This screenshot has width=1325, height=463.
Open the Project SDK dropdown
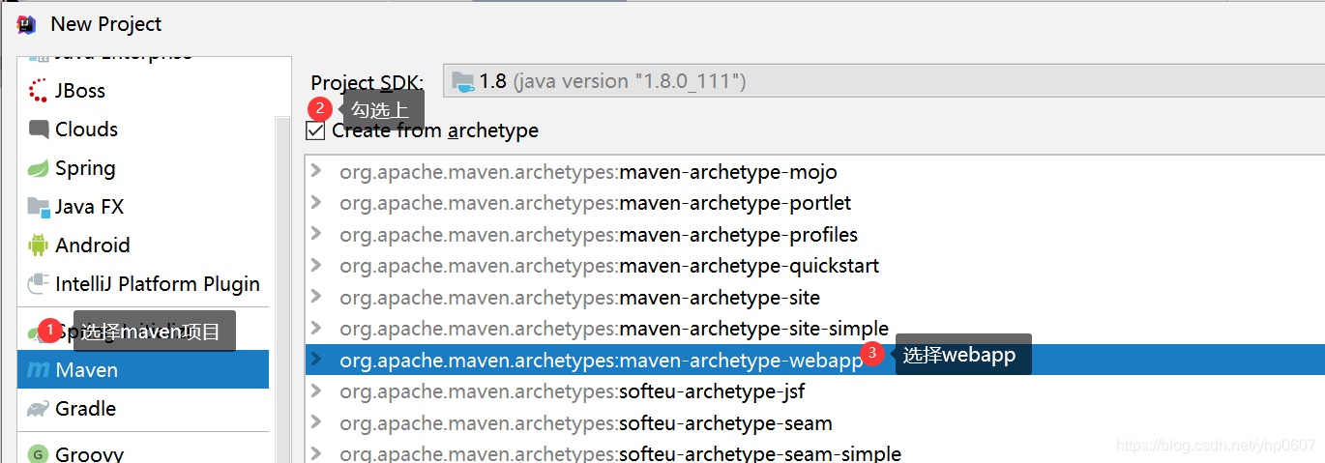[884, 81]
